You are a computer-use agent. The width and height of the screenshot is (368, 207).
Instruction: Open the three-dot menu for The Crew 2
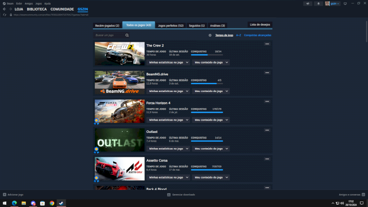click(267, 44)
